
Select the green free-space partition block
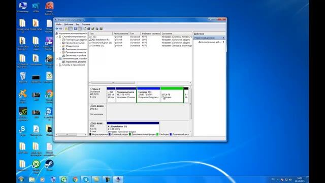tap(172, 95)
